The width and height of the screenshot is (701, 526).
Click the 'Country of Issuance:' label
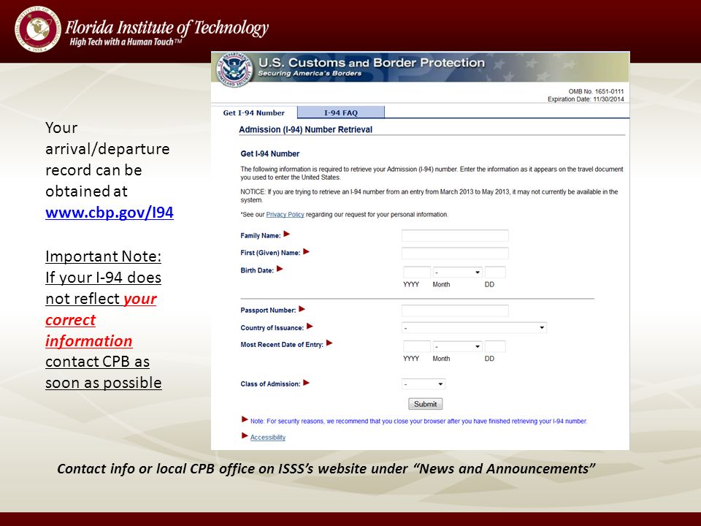point(272,328)
